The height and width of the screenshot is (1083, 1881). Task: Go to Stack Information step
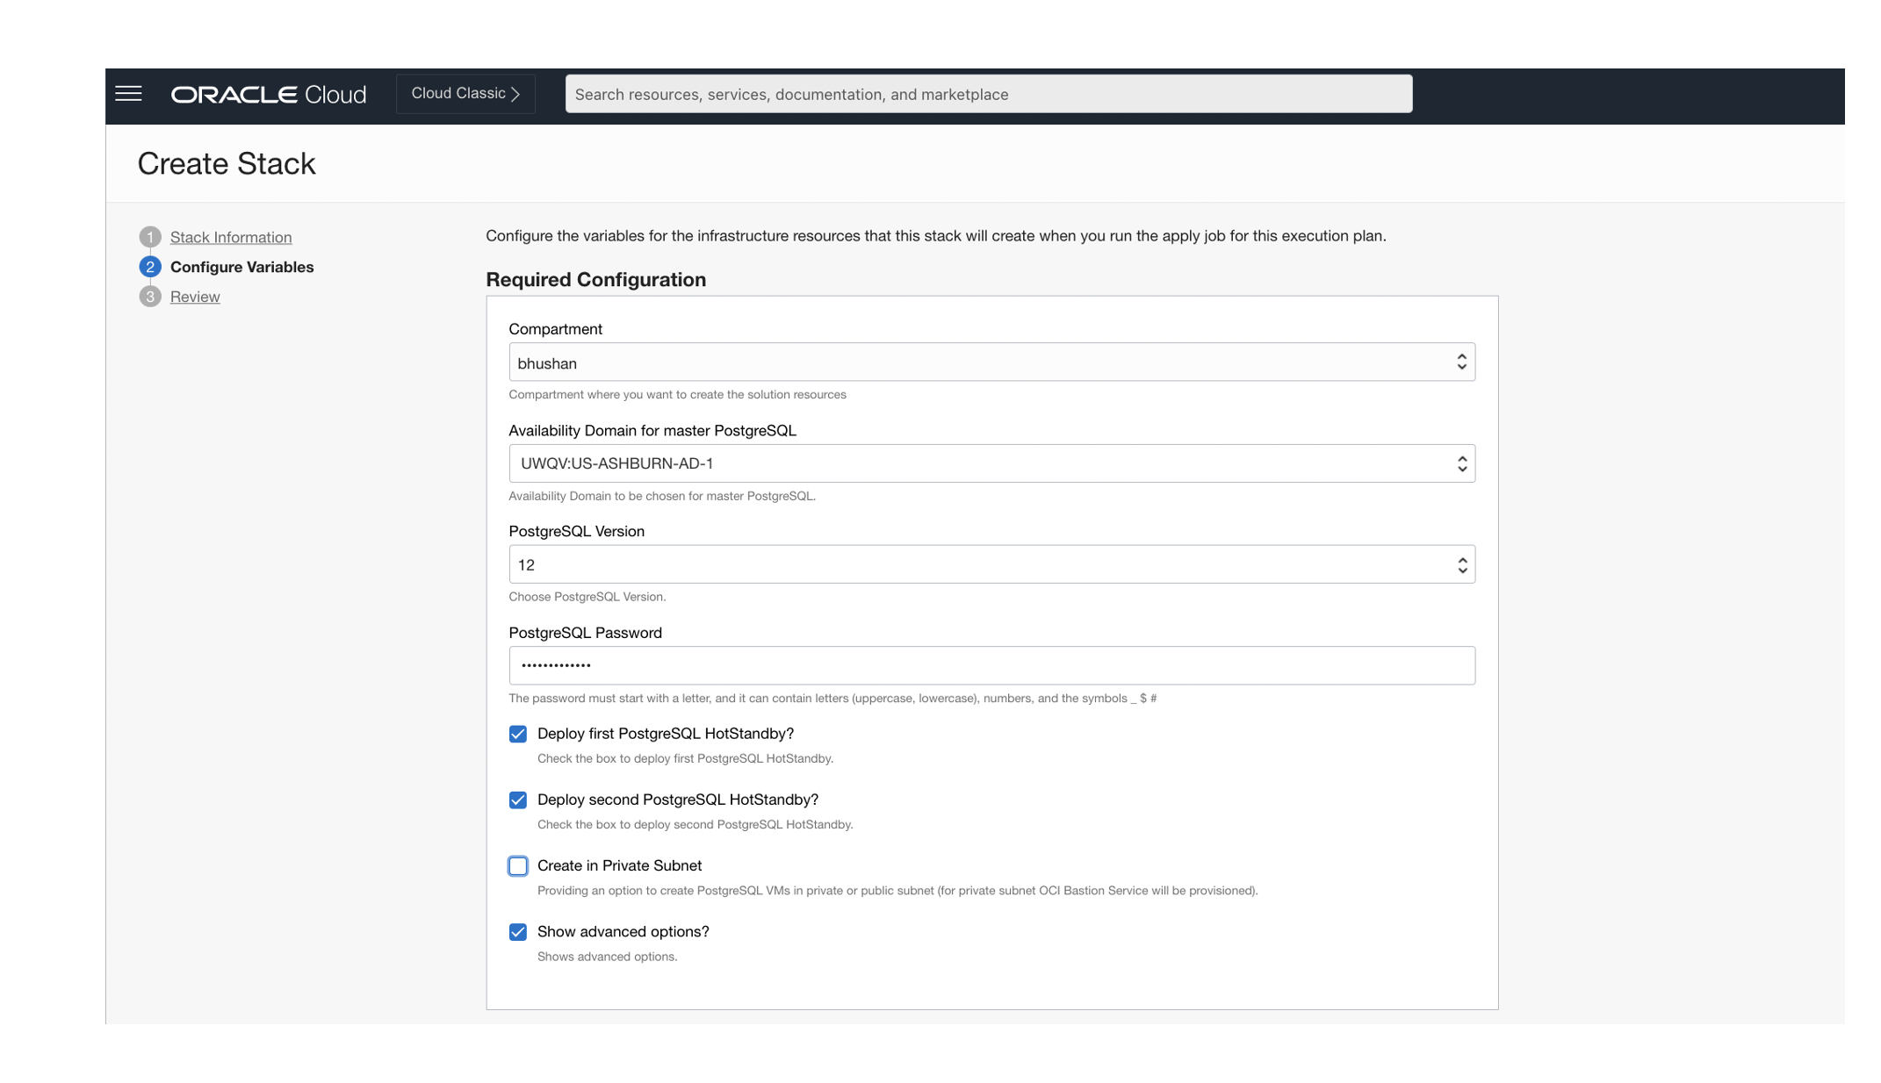point(231,237)
